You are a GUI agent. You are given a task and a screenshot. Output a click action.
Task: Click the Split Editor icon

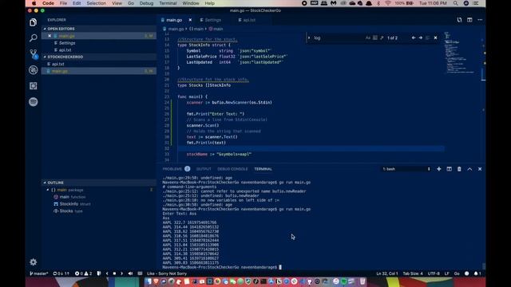[x=469, y=20]
